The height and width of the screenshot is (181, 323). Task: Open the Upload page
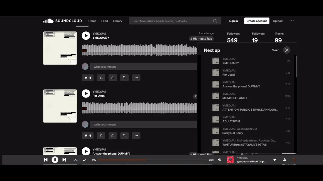(278, 21)
